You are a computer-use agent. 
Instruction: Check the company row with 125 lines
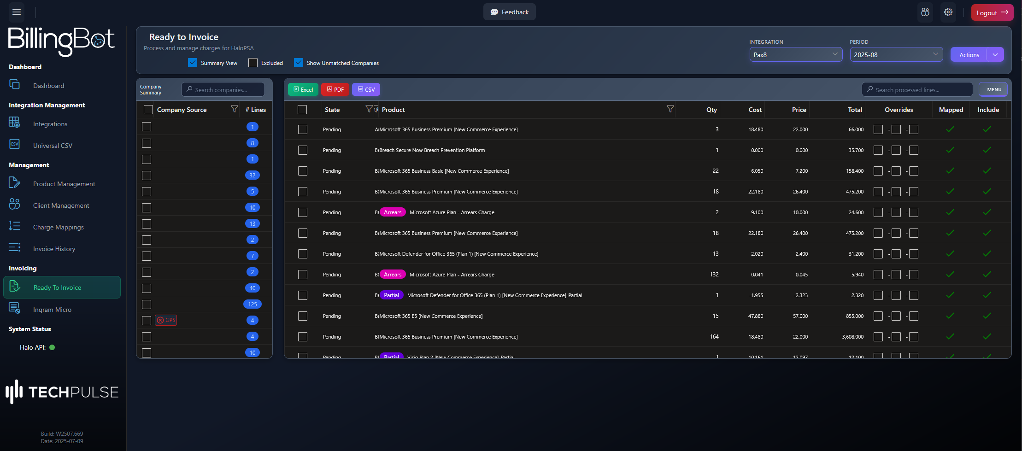pyautogui.click(x=147, y=305)
